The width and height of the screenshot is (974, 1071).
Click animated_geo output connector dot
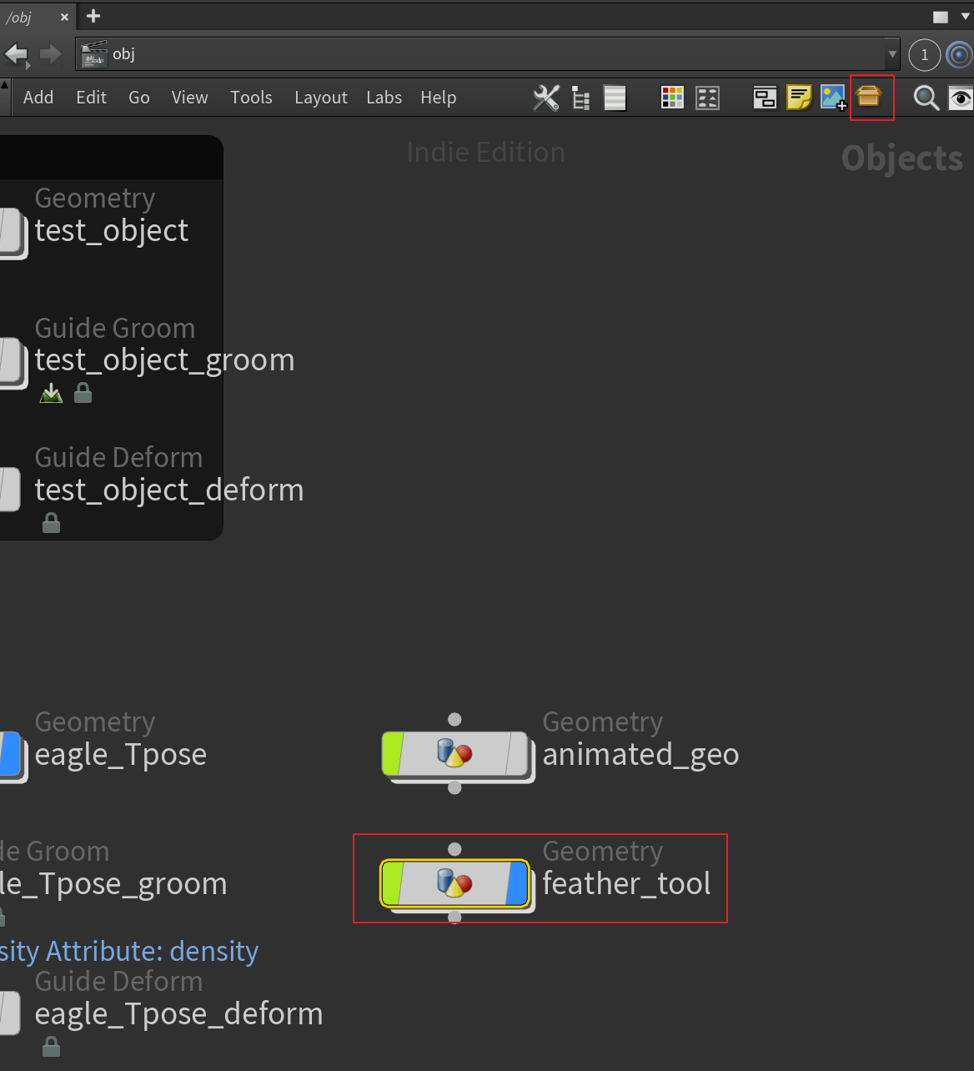coord(454,788)
